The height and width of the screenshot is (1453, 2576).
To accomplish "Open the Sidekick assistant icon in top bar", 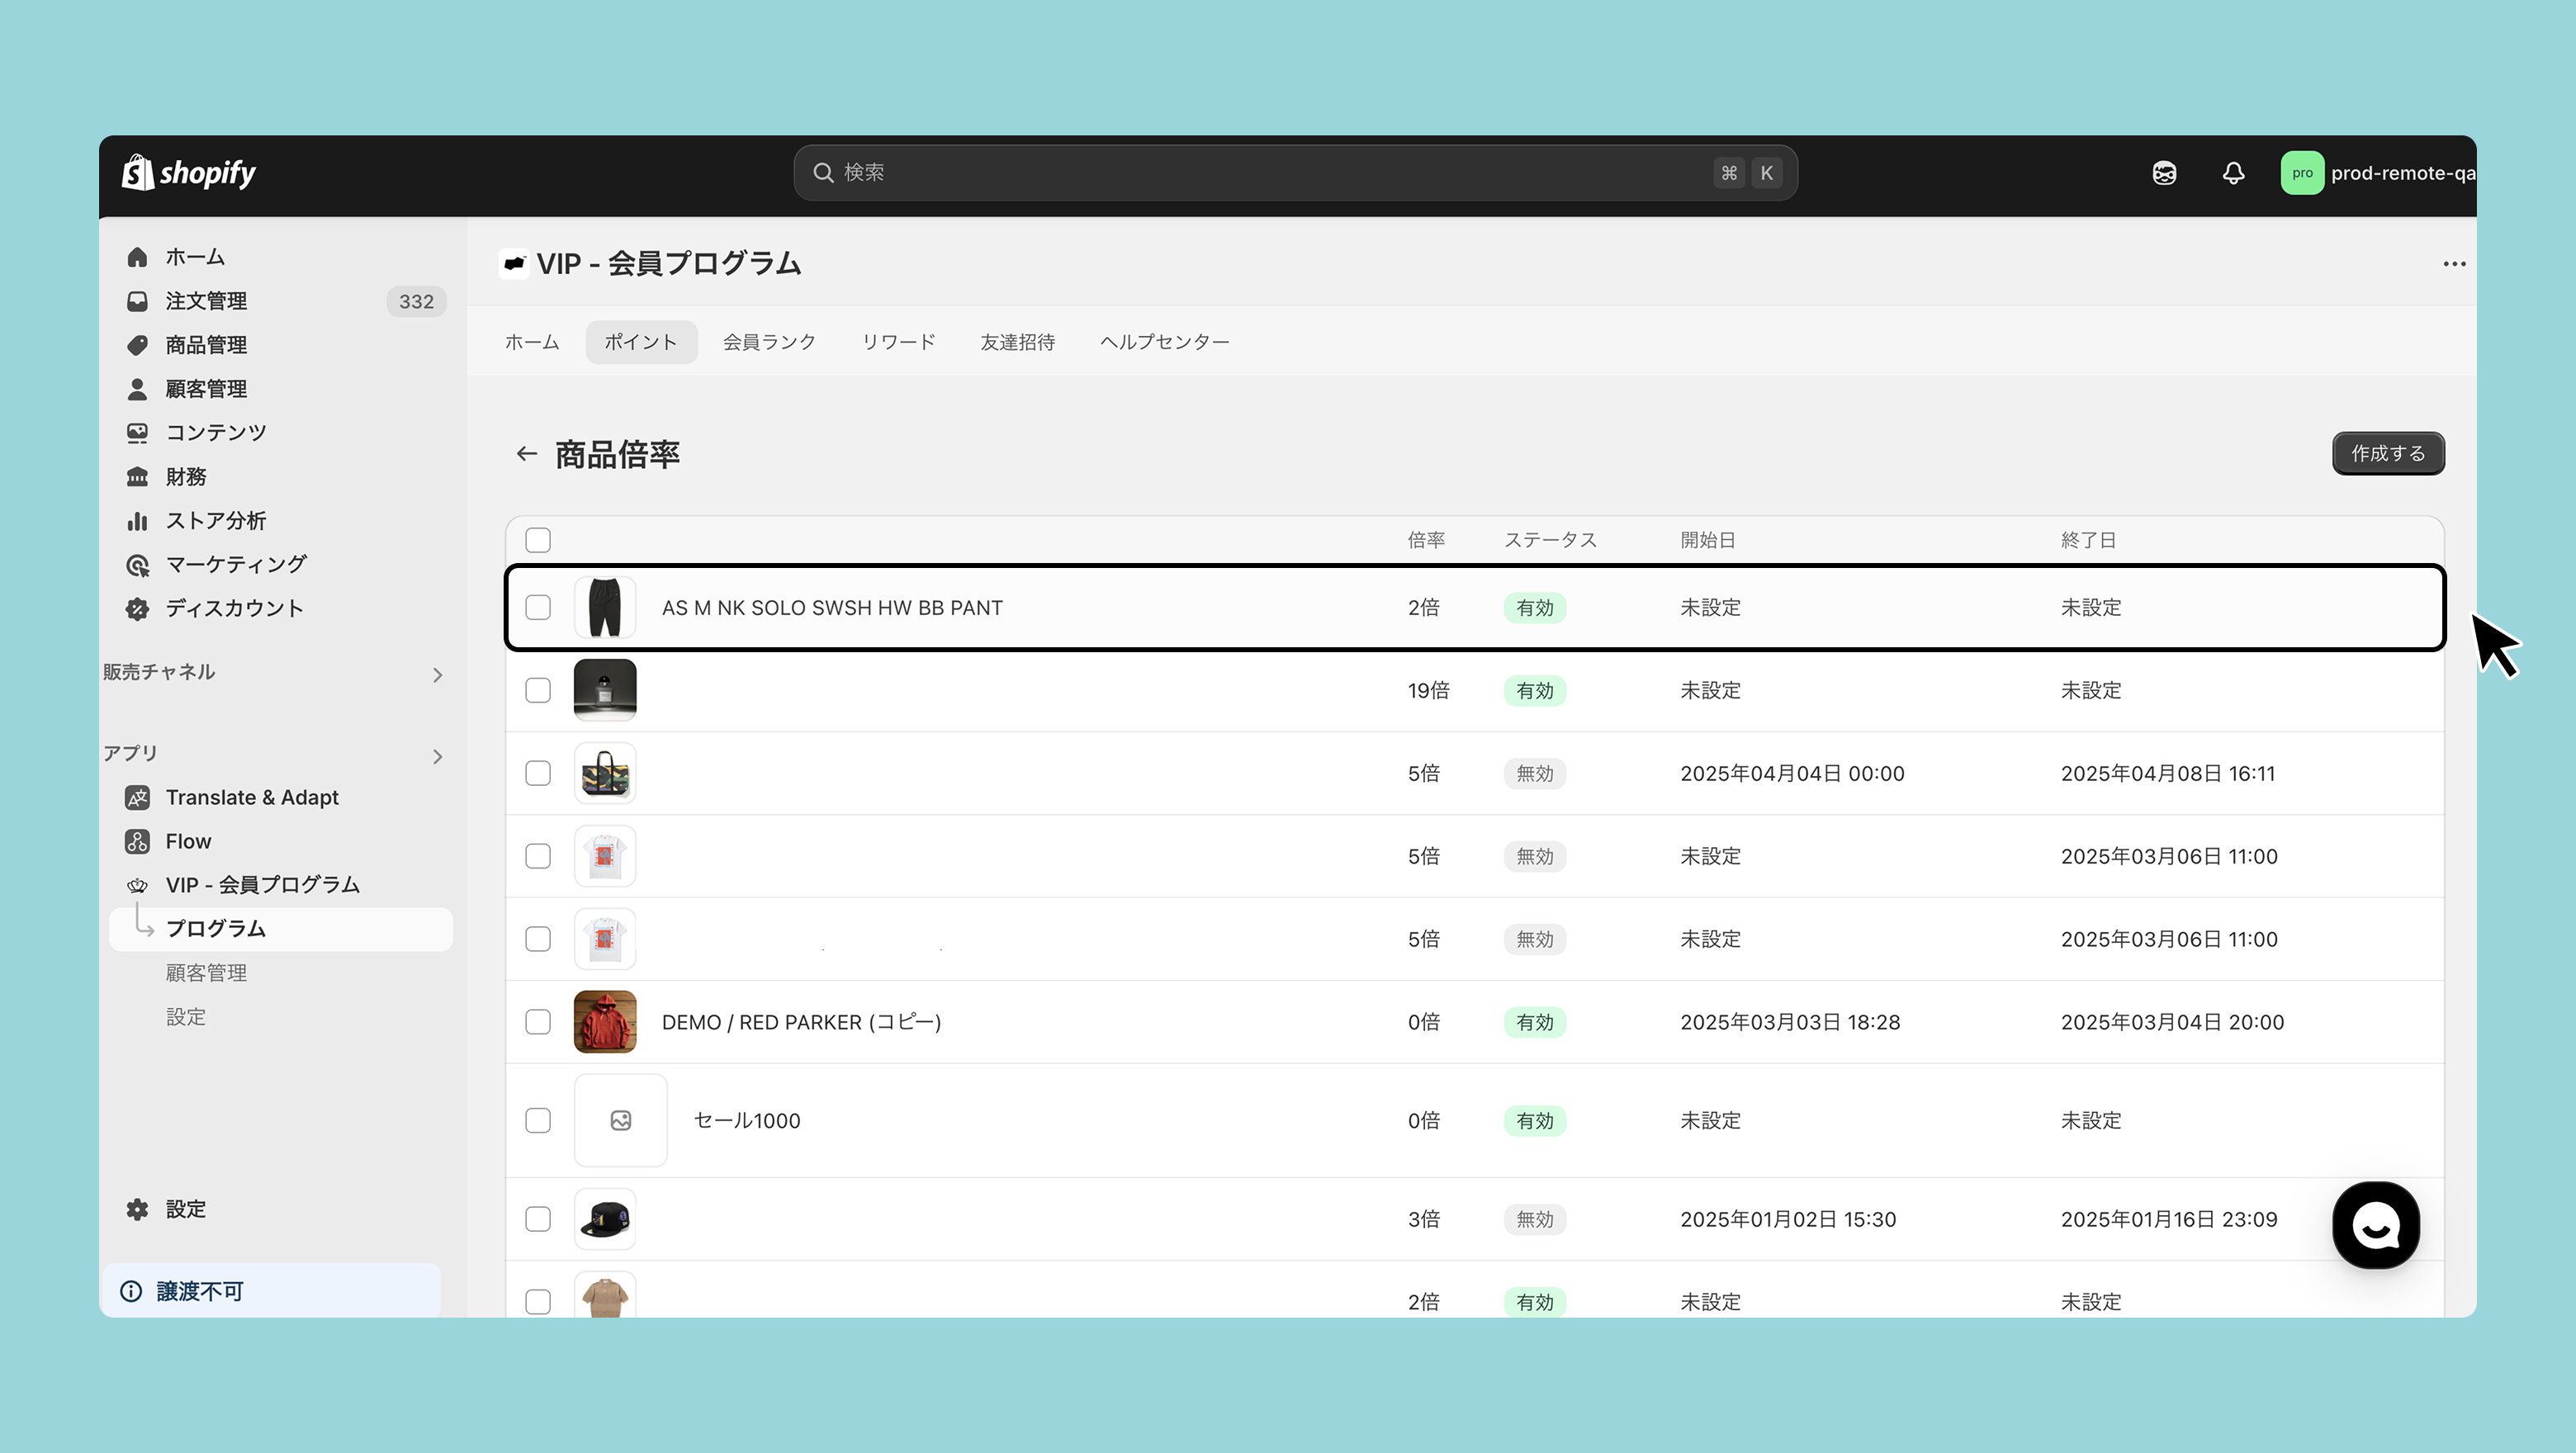I will click(2164, 173).
